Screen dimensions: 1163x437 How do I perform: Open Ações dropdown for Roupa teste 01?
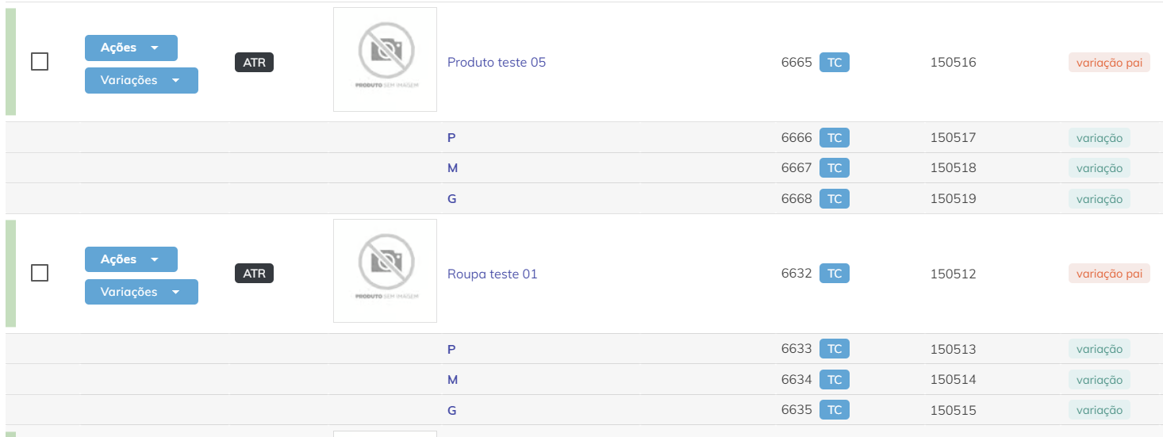tap(131, 259)
